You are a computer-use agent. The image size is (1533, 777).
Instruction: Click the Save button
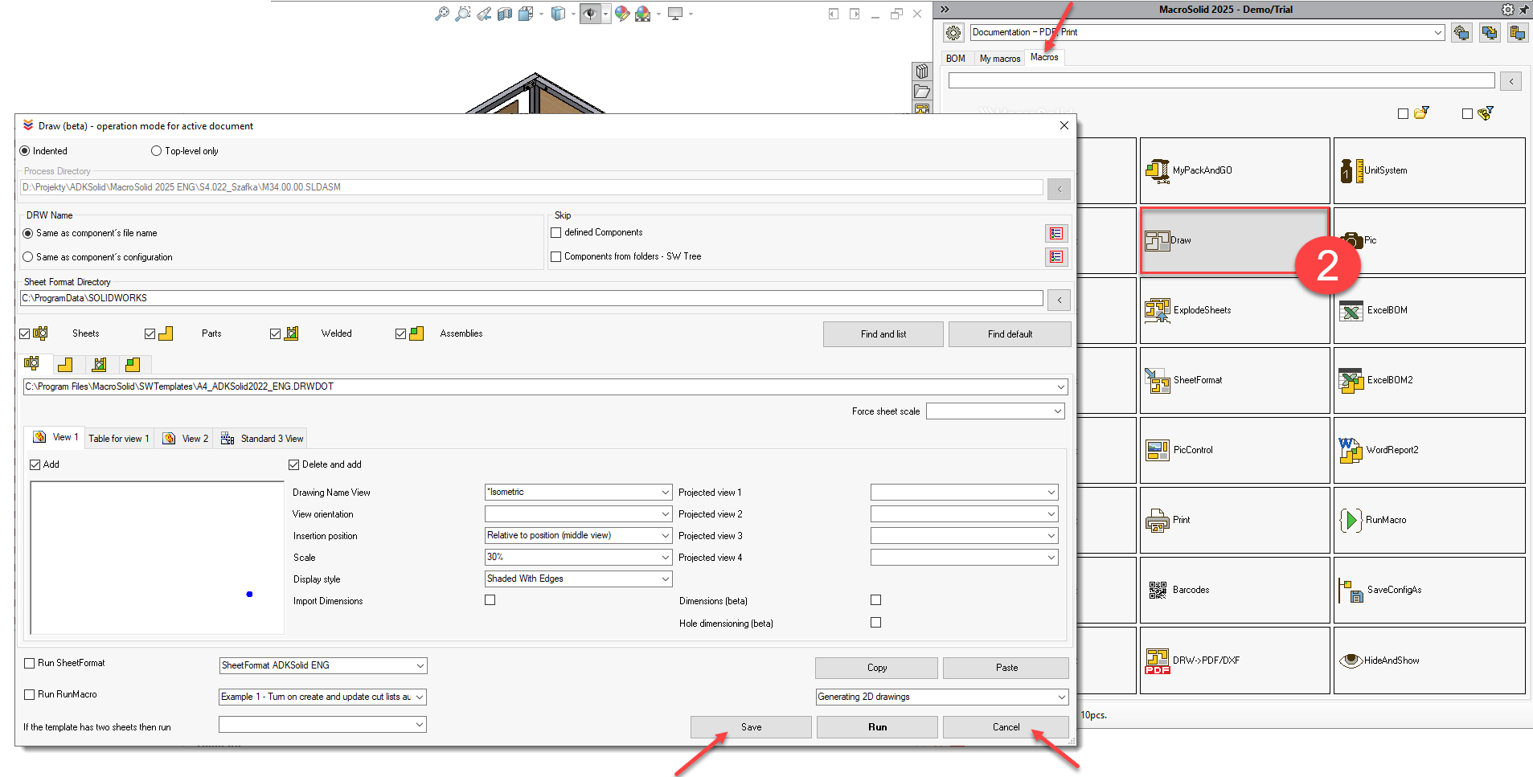click(x=751, y=727)
